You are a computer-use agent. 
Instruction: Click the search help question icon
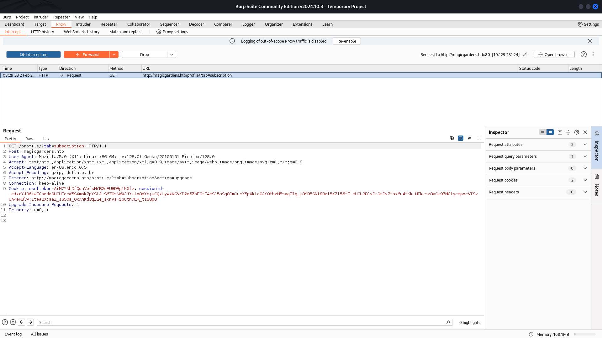click(5, 322)
